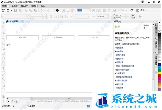Toggle the All pages layout button

click(61, 16)
